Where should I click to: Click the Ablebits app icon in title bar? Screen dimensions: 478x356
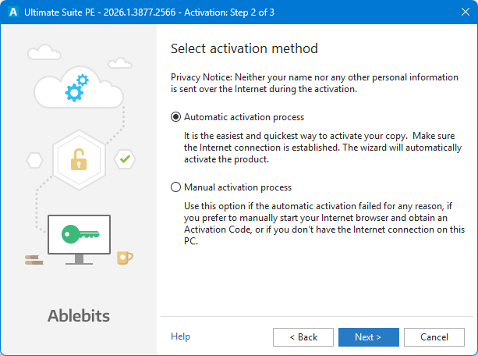(x=13, y=12)
